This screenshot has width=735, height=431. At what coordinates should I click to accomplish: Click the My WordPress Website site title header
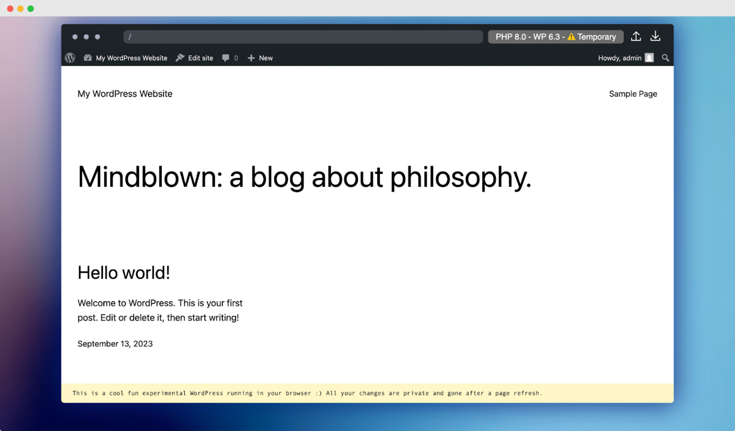(x=125, y=93)
